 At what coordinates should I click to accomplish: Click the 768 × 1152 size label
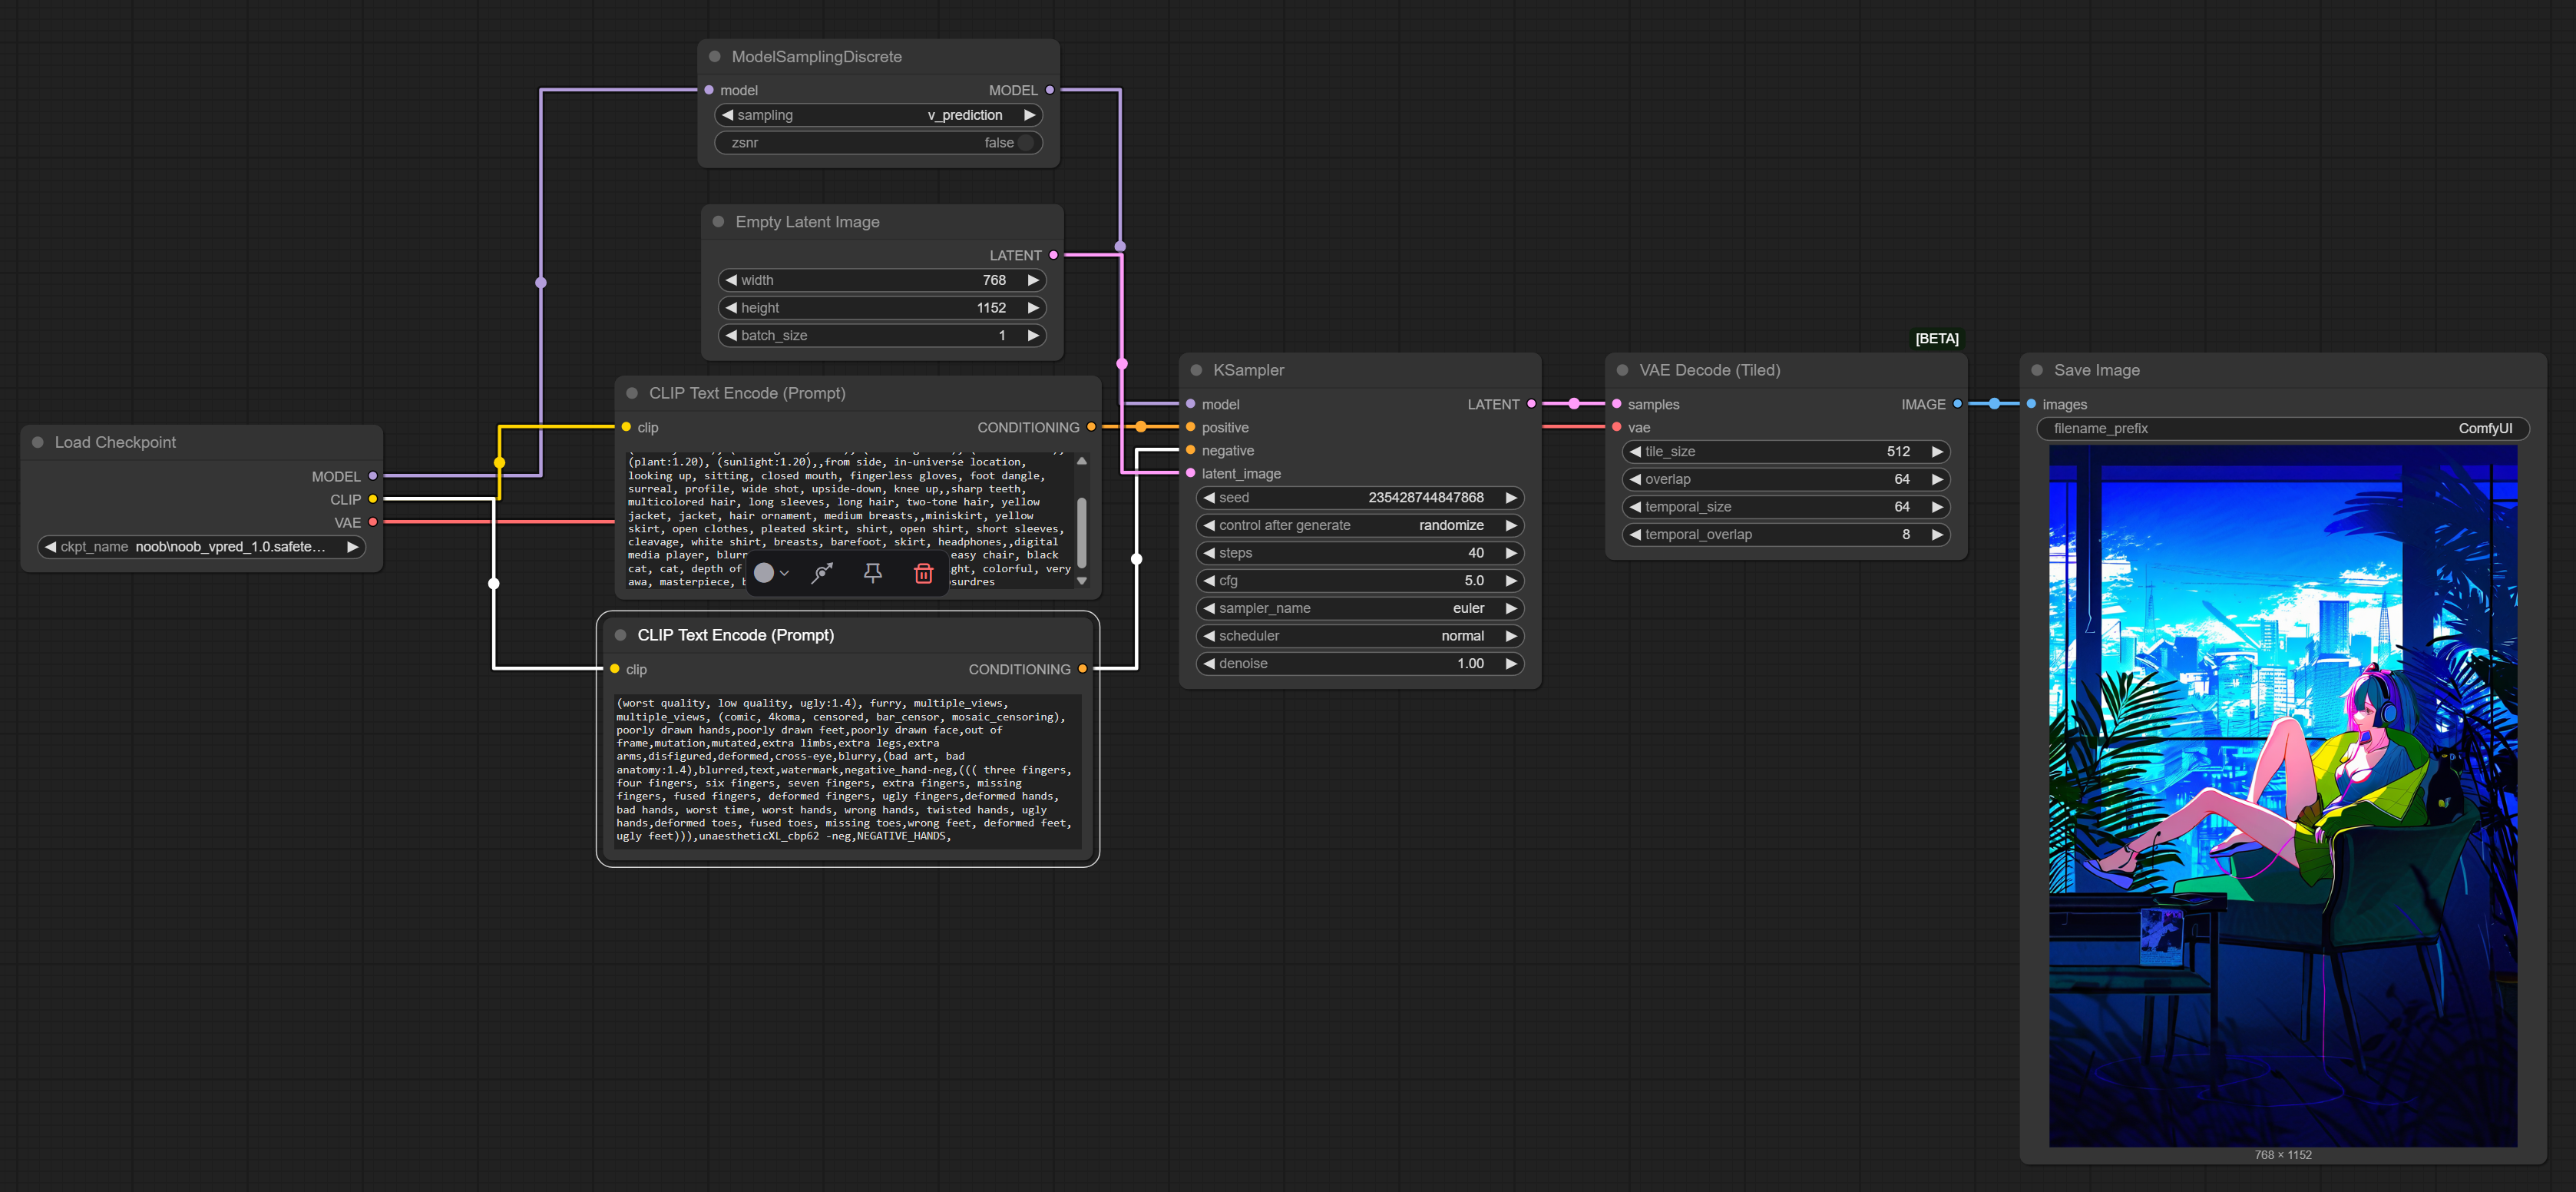[x=2283, y=1155]
